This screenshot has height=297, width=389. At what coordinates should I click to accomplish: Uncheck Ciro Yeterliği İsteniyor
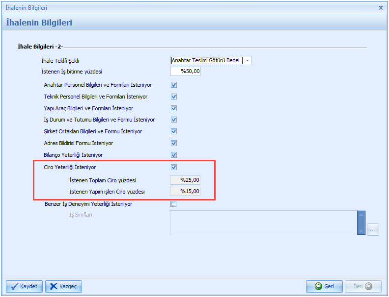tap(173, 167)
